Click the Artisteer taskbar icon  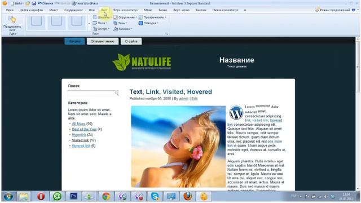[204, 196]
